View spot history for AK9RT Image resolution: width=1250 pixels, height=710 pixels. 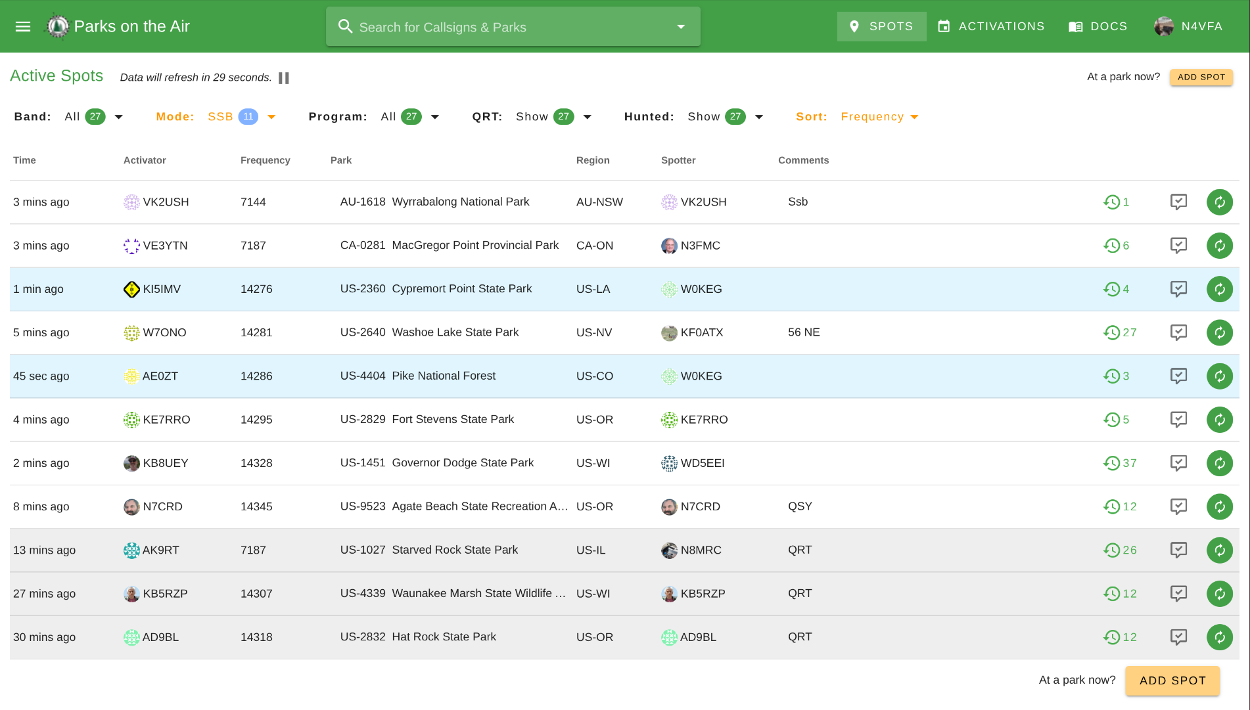pyautogui.click(x=1120, y=550)
